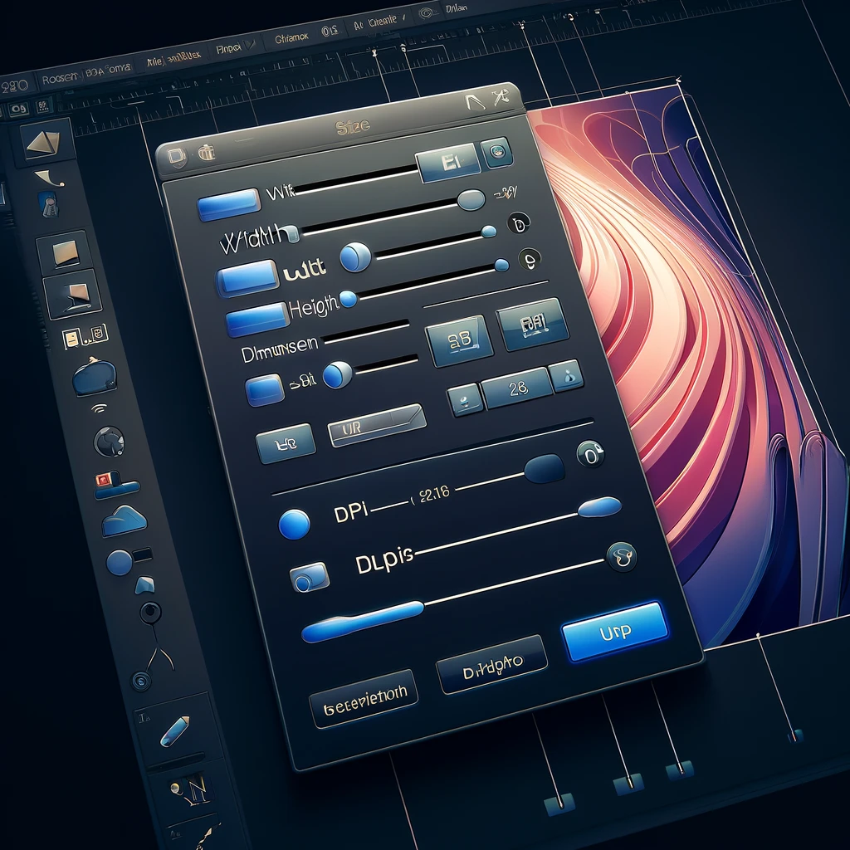Click the round button next to El field

coord(496,152)
